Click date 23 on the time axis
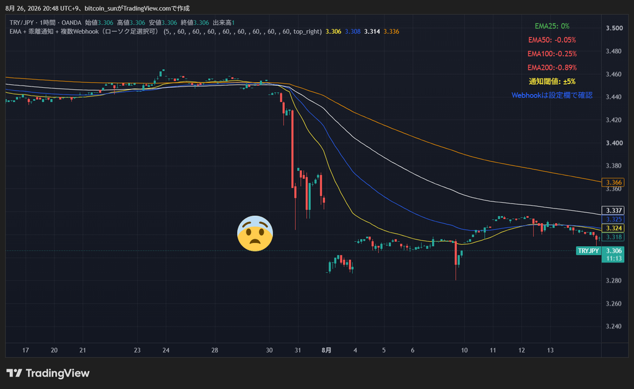This screenshot has width=634, height=389. 137,350
